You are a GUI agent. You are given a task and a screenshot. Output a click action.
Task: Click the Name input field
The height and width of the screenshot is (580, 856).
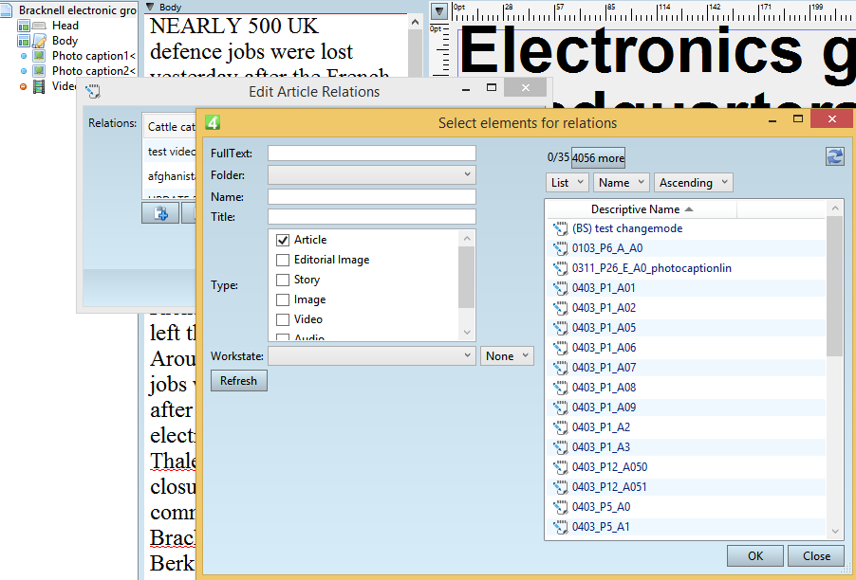click(x=372, y=197)
